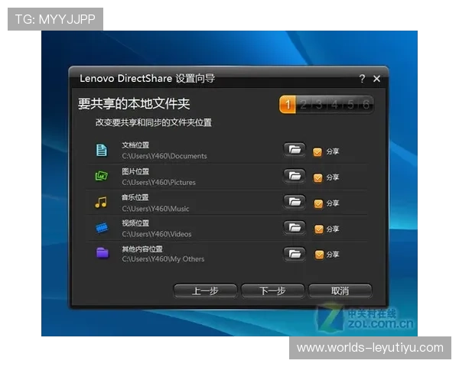The width and height of the screenshot is (459, 367).
Task: Browse folder for Documents location
Action: click(294, 150)
